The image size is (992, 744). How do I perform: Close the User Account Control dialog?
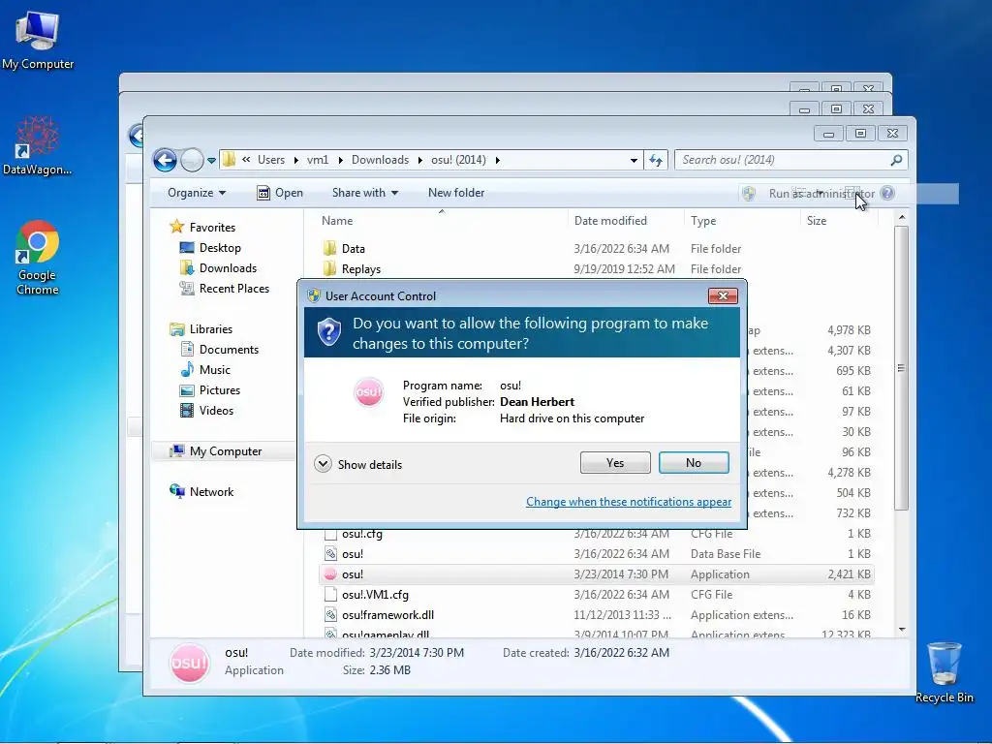click(x=723, y=295)
